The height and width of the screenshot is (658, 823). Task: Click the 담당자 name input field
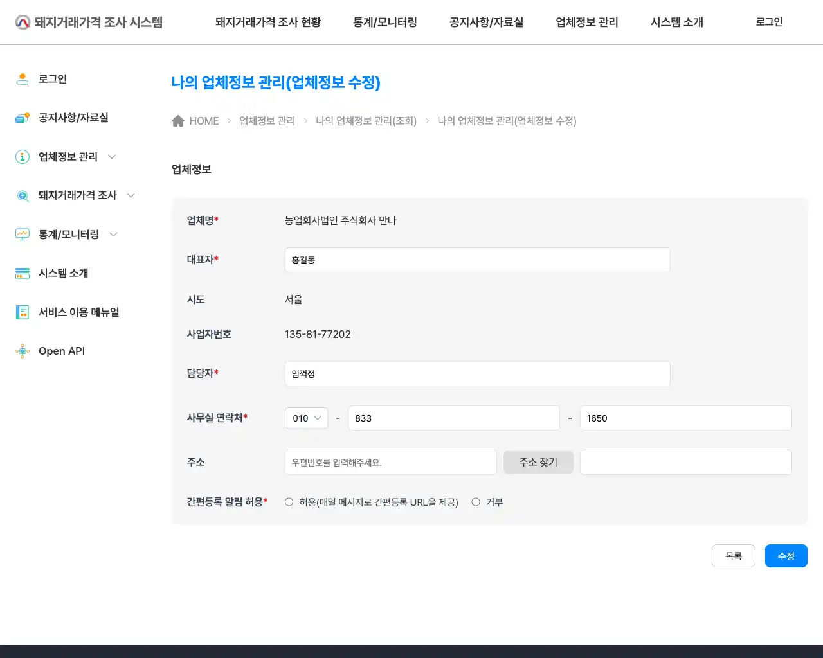point(477,373)
